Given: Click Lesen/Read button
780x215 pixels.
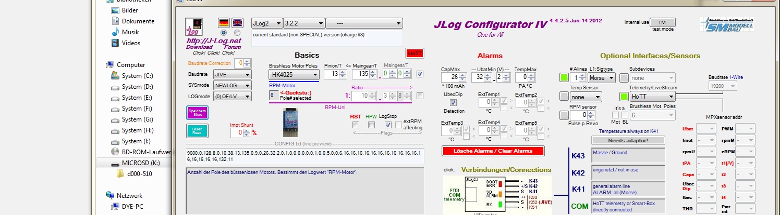Looking at the screenshot, I should [197, 131].
